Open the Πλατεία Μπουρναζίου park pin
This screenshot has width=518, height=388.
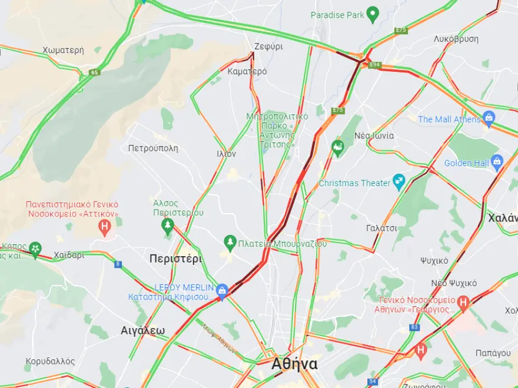coord(230,244)
